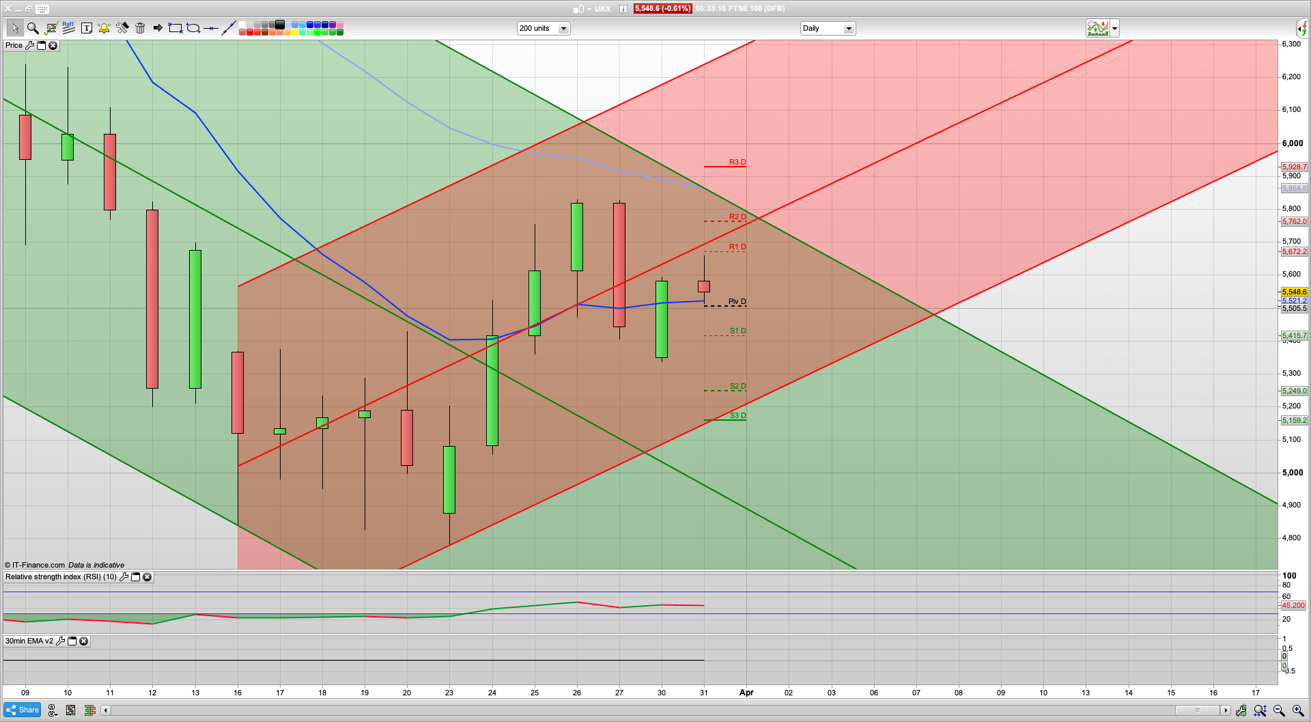The width and height of the screenshot is (1311, 722).
Task: Select the black color swatch
Action: pyautogui.click(x=280, y=25)
